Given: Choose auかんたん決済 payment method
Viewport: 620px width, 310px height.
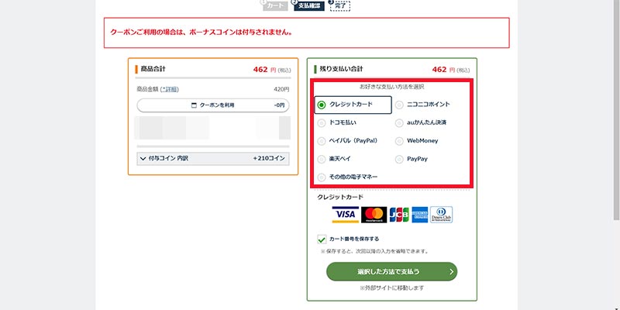Looking at the screenshot, I should tap(399, 122).
